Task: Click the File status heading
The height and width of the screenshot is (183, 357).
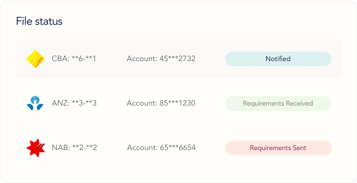Action: tap(39, 21)
